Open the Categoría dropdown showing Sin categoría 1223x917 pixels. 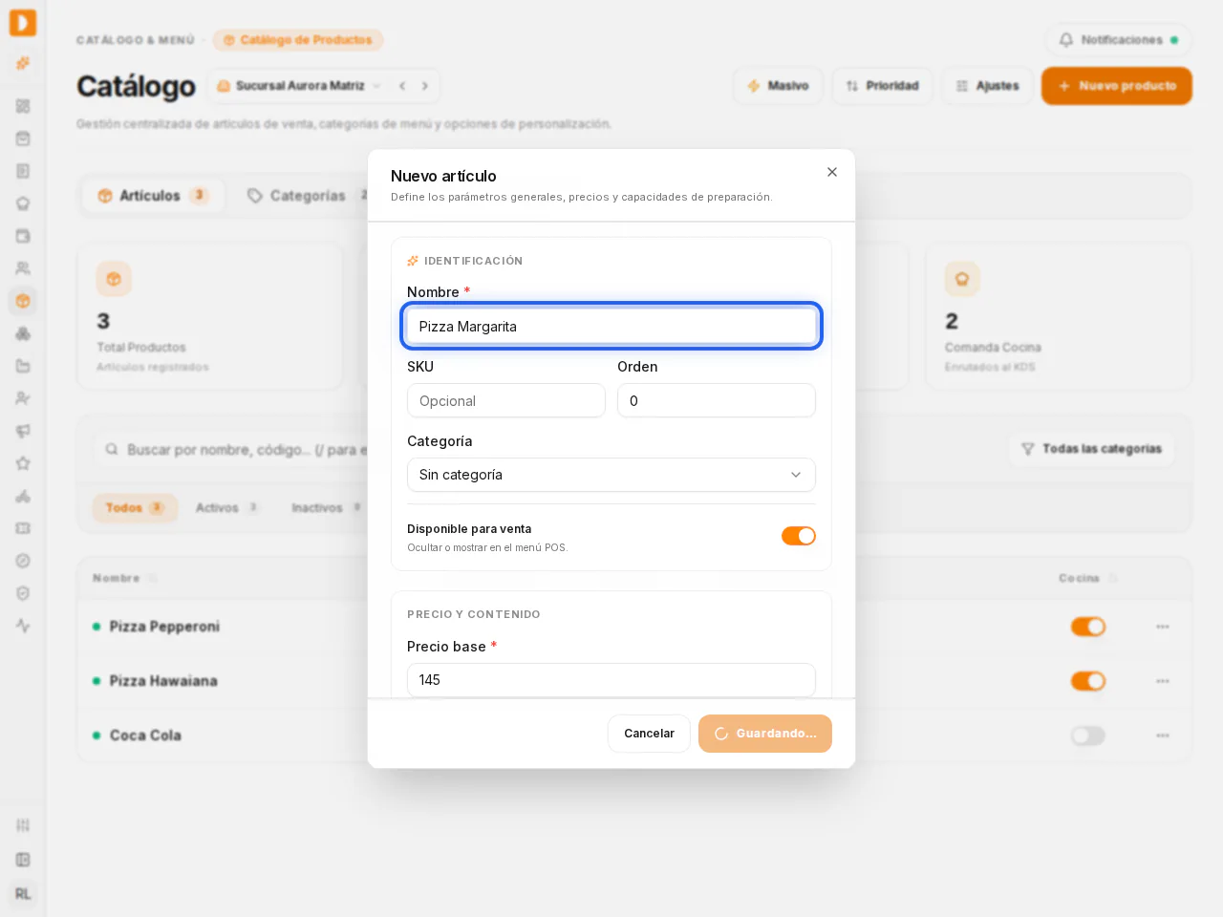611,475
